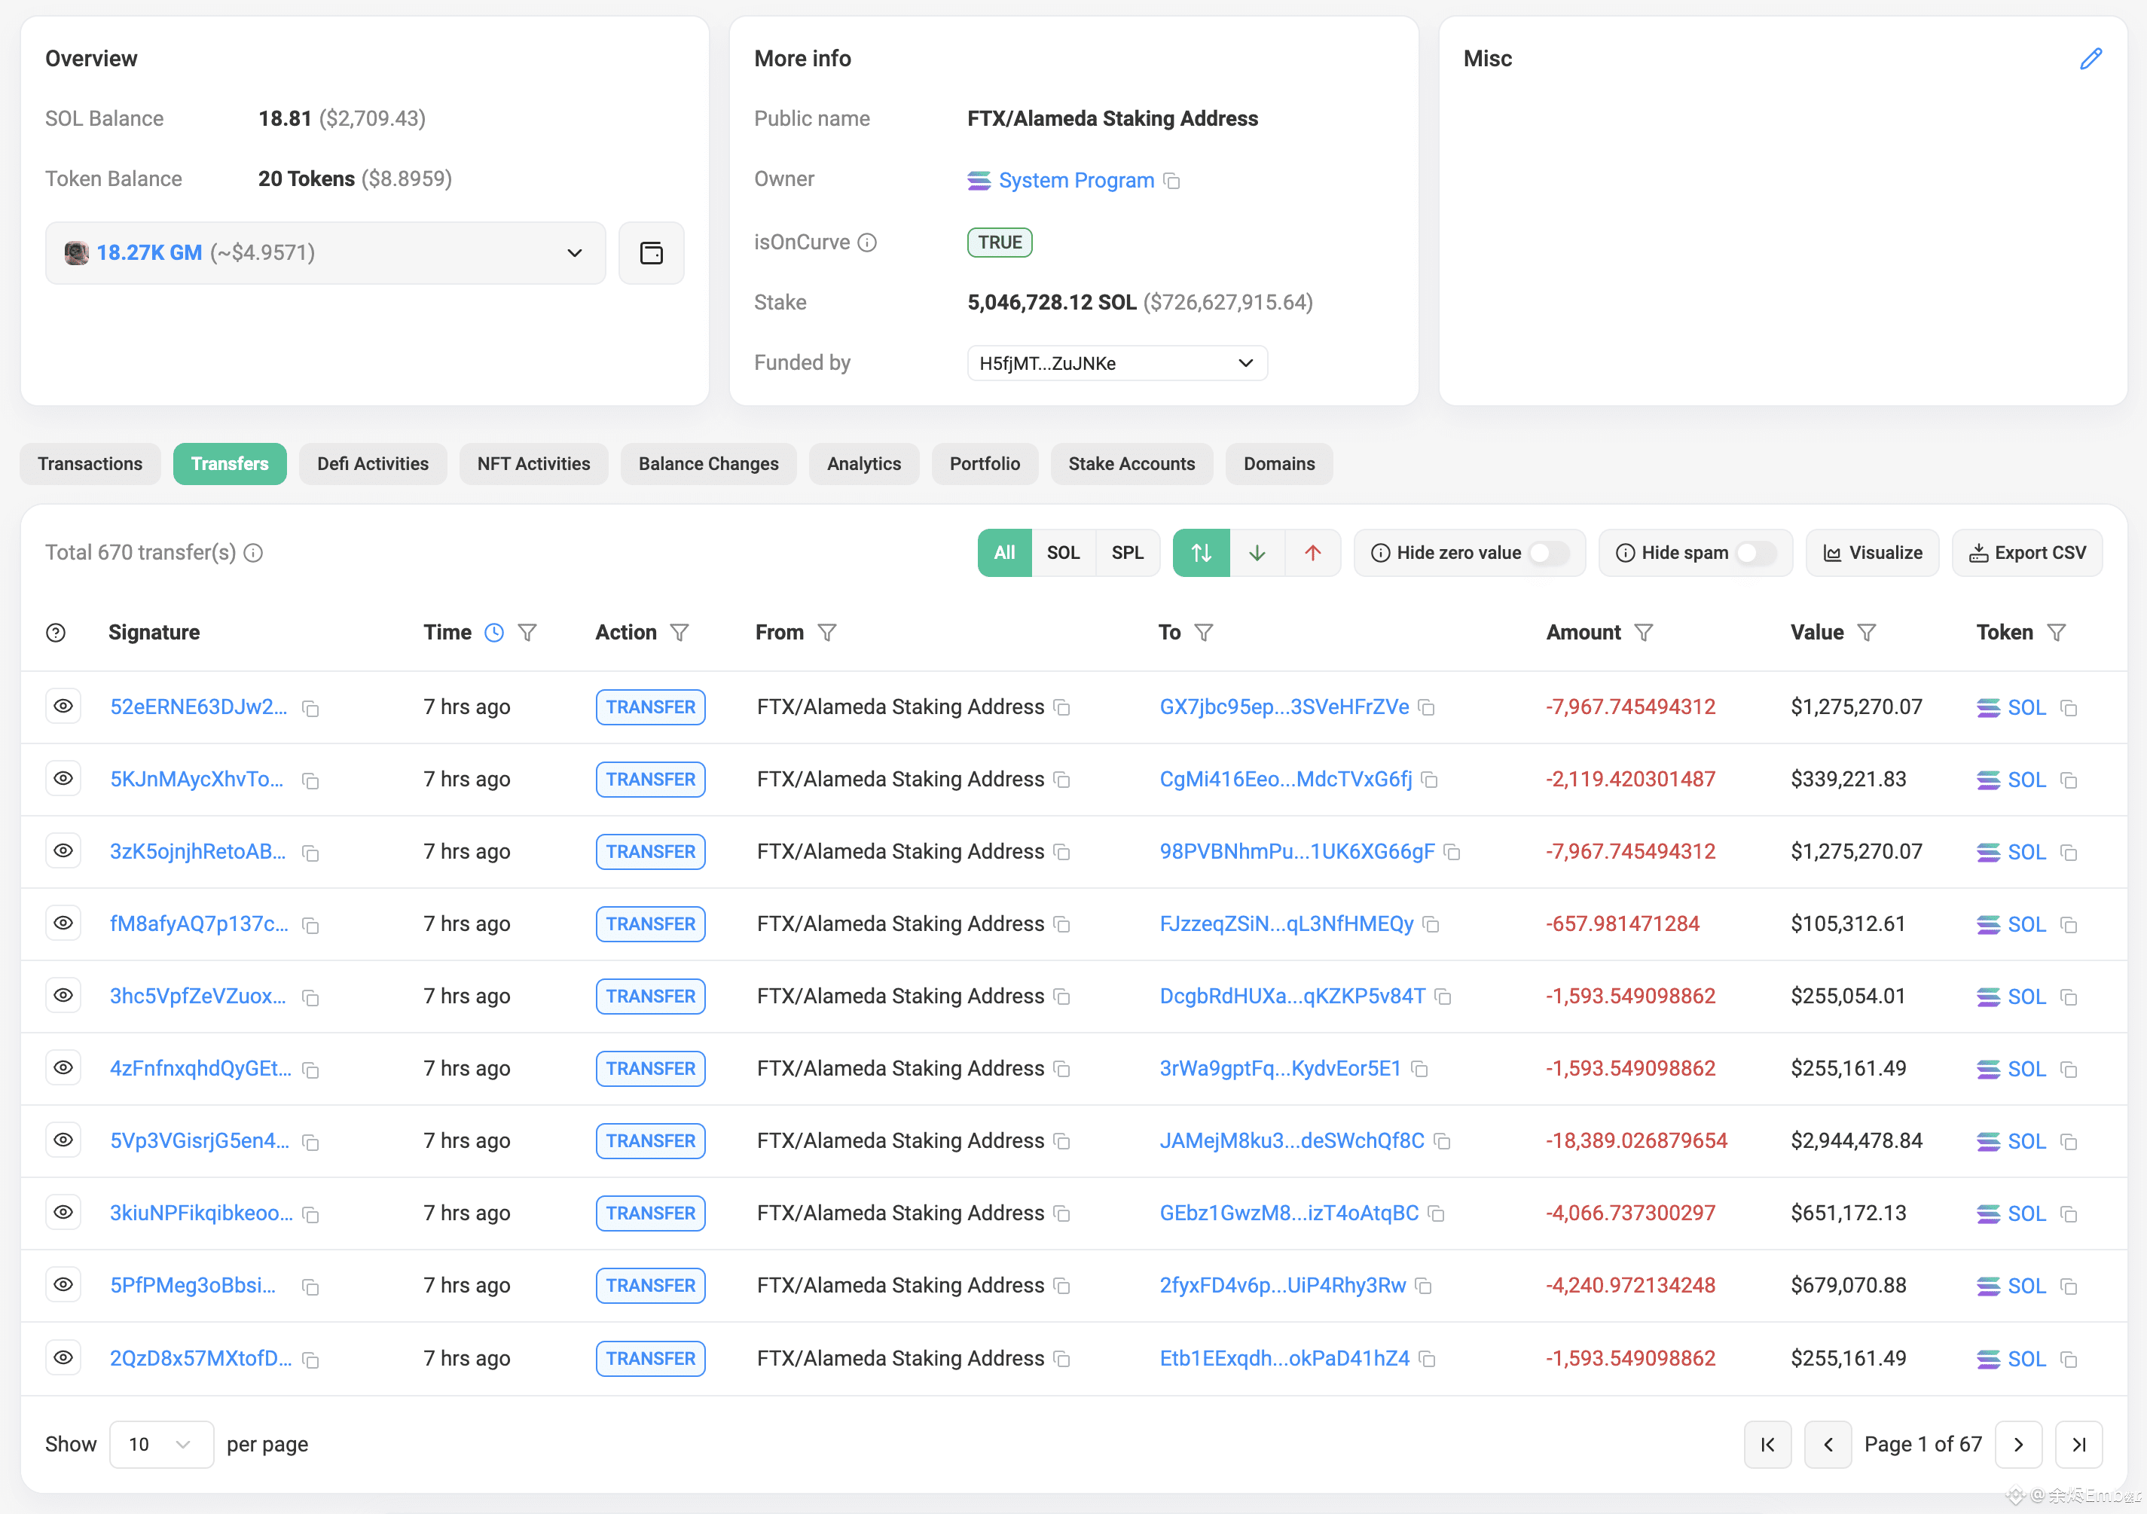Select the incoming transfers down-arrow filter
This screenshot has height=1514, width=2147.
[x=1257, y=553]
